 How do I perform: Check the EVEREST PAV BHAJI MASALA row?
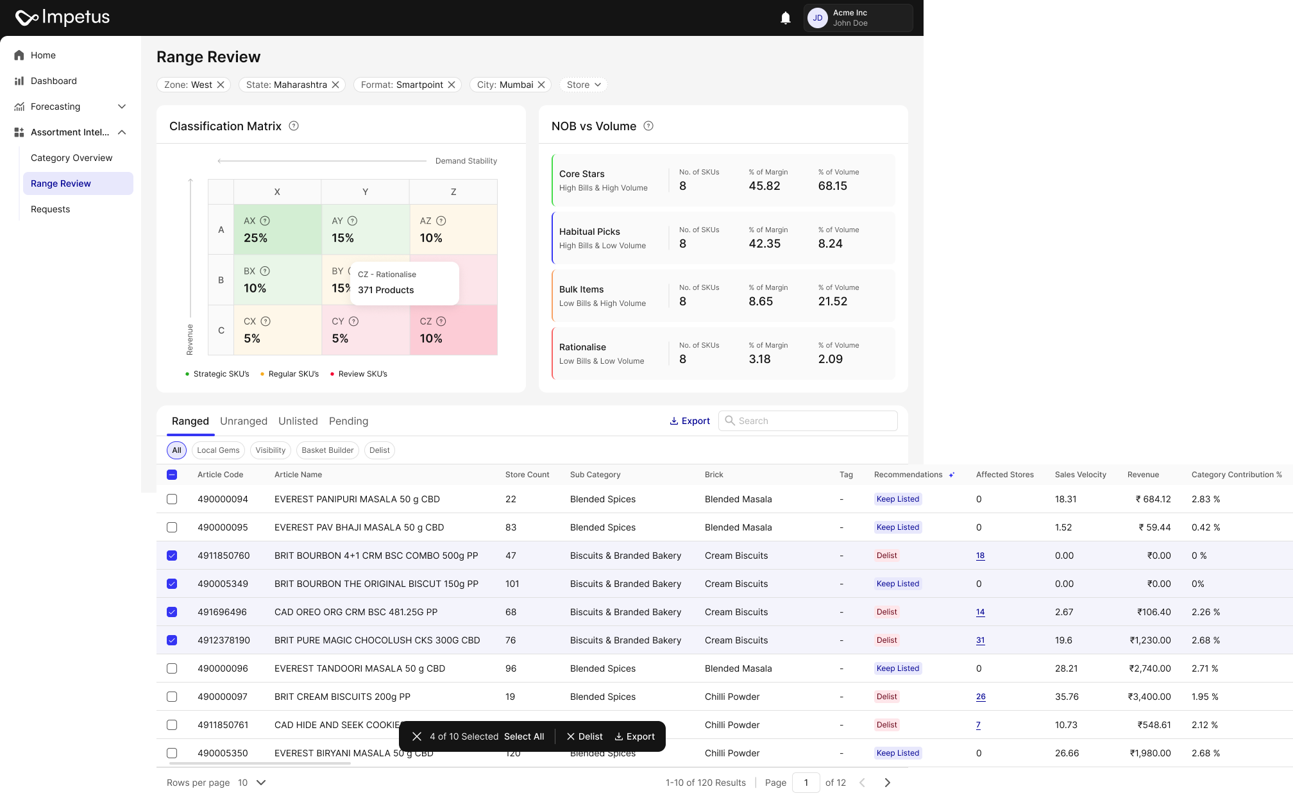172,527
